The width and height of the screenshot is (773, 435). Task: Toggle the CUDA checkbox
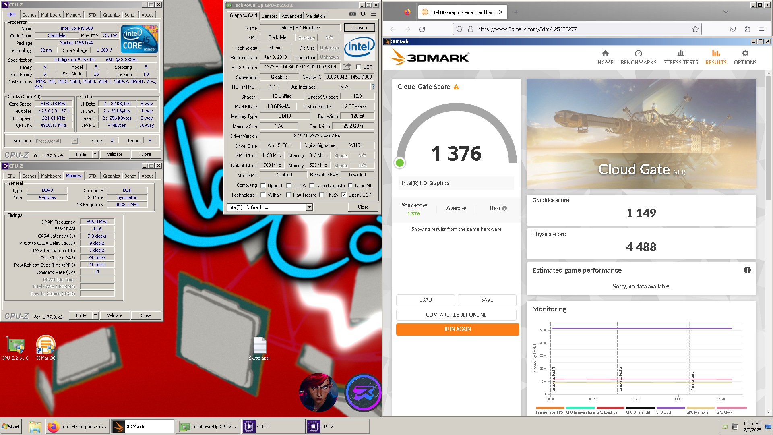click(x=289, y=186)
